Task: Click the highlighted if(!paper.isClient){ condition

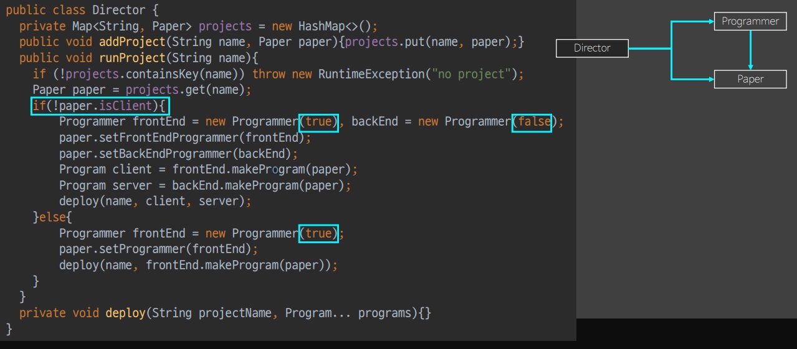Action: pyautogui.click(x=100, y=106)
